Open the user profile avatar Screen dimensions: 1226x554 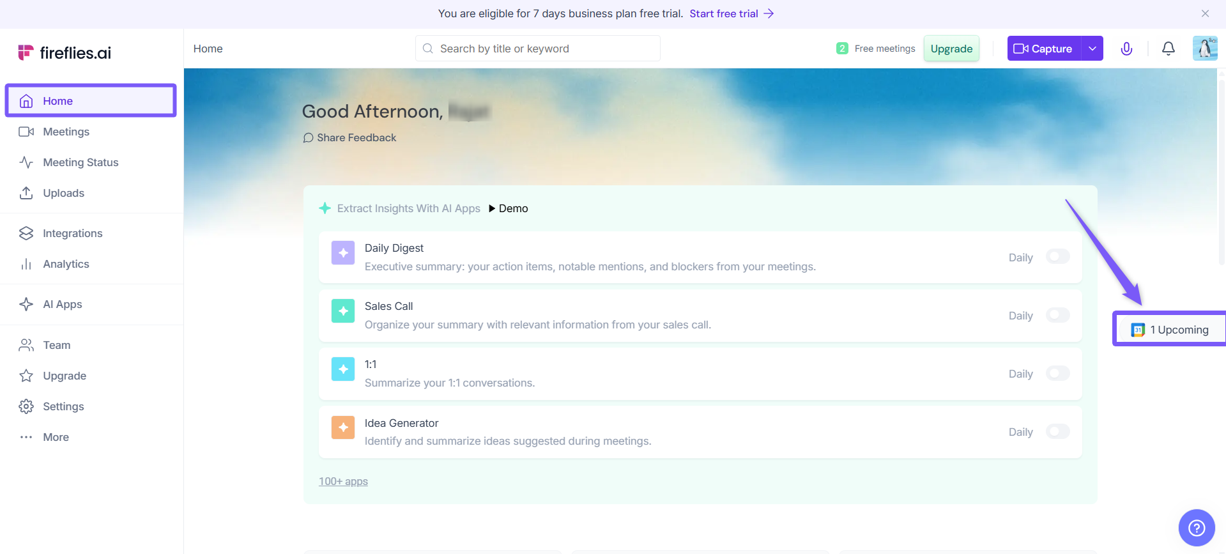click(1205, 49)
